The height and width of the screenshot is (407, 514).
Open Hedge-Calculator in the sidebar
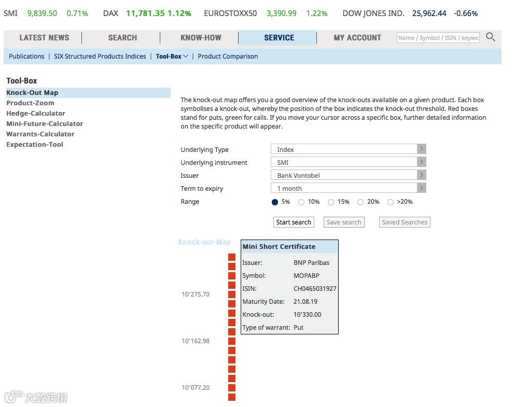[x=36, y=114]
